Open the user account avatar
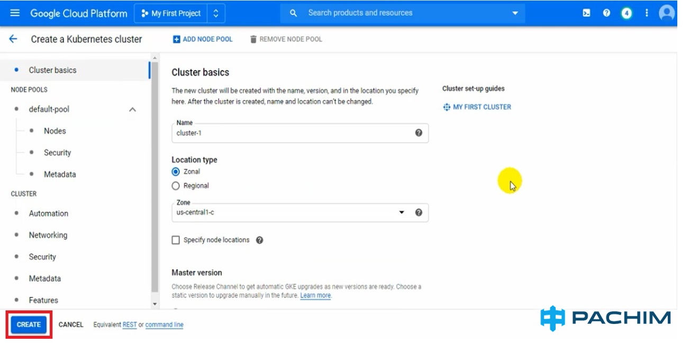The width and height of the screenshot is (690, 352). (x=667, y=13)
